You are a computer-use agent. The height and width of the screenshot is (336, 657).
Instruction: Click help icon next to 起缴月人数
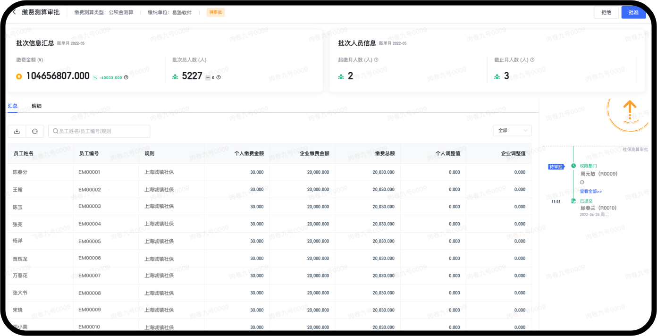pyautogui.click(x=376, y=60)
